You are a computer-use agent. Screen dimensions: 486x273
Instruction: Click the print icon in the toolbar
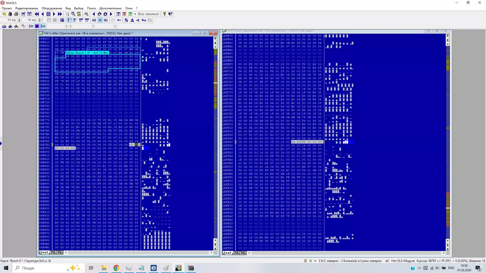[16, 14]
